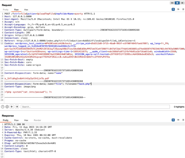Open the Response pane hamburger options menu
Screen dimensions: 185x158
[183, 120]
